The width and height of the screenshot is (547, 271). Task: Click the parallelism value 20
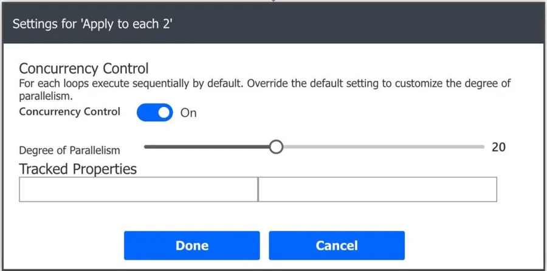pyautogui.click(x=498, y=147)
